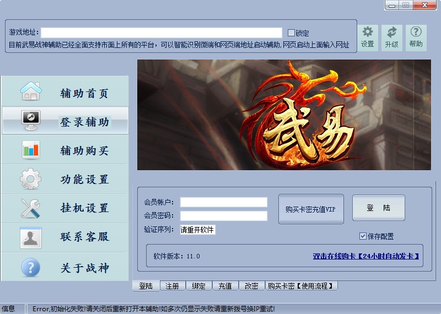Switch to the 注册 tab
Image resolution: width=441 pixels, height=314 pixels.
pyautogui.click(x=172, y=286)
